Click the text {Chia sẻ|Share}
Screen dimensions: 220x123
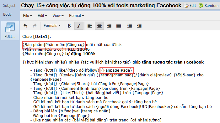pyautogui.click(x=74, y=84)
